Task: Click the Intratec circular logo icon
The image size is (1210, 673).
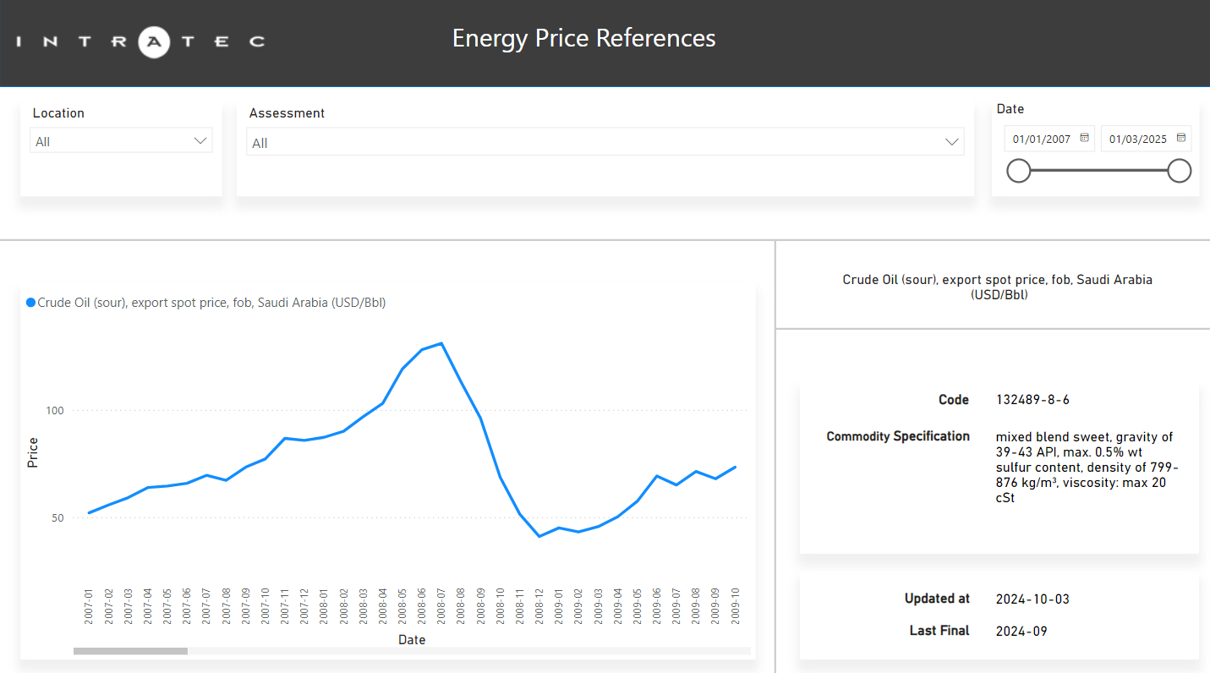Action: [x=154, y=41]
